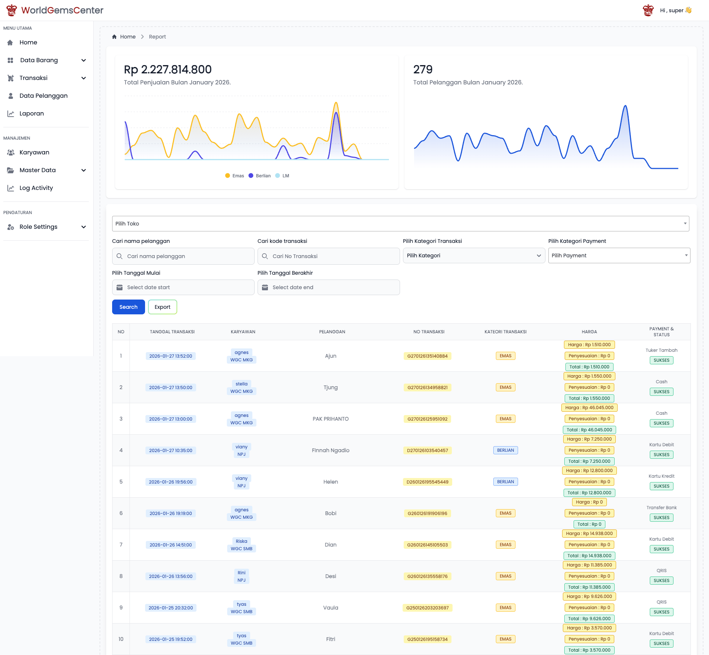Focus the Cari No Transaksi field
This screenshot has height=655, width=709.
coord(329,256)
